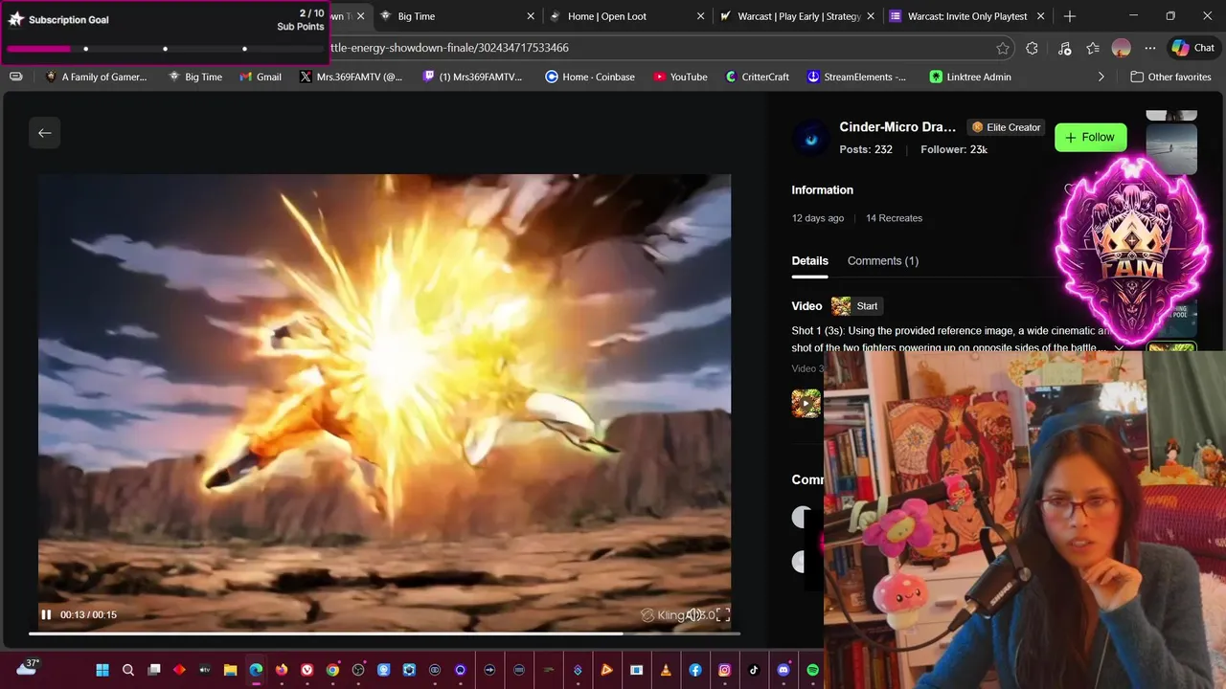The height and width of the screenshot is (689, 1226).
Task: Open the Copilot Chat button
Action: tap(1192, 48)
